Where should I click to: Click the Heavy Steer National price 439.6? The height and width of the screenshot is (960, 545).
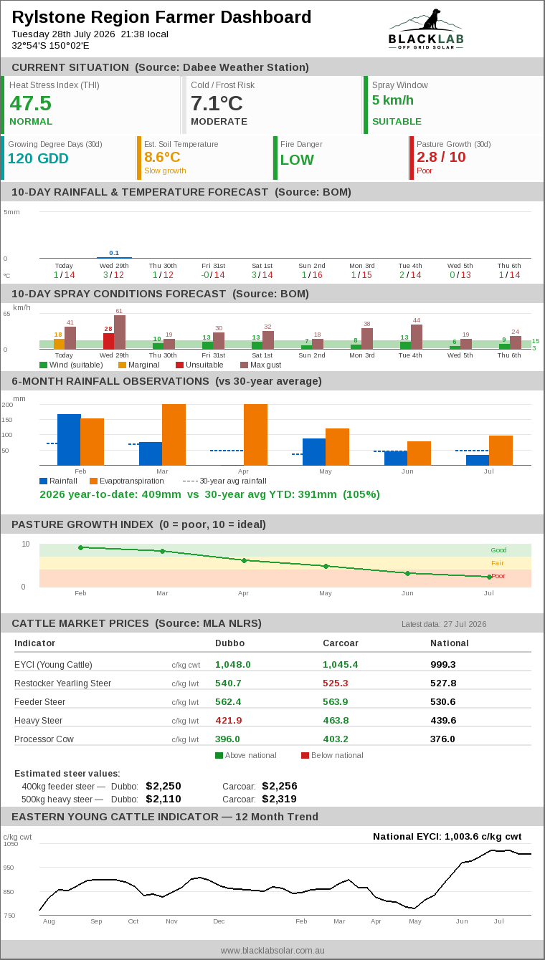point(443,721)
